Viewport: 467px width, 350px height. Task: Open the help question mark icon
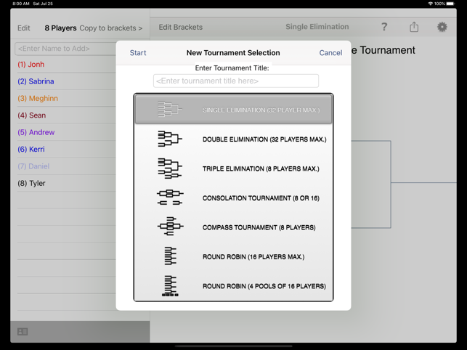point(384,27)
